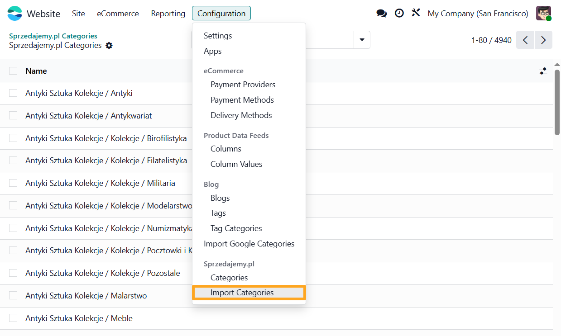The height and width of the screenshot is (336, 561).
Task: Click the 1-80 / 4940 pager counter
Action: (491, 40)
